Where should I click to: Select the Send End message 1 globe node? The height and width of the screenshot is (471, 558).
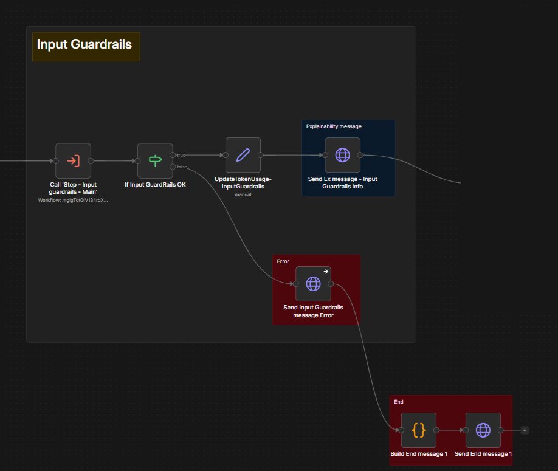(483, 430)
